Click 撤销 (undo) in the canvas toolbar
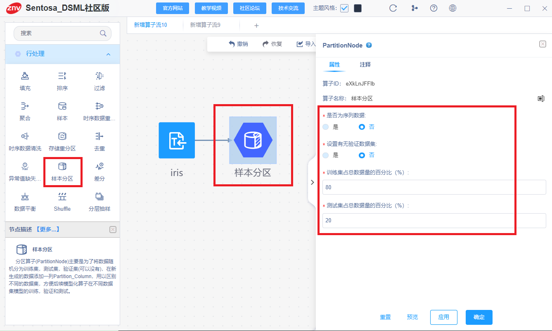Viewport: 552px width, 331px height. [238, 44]
